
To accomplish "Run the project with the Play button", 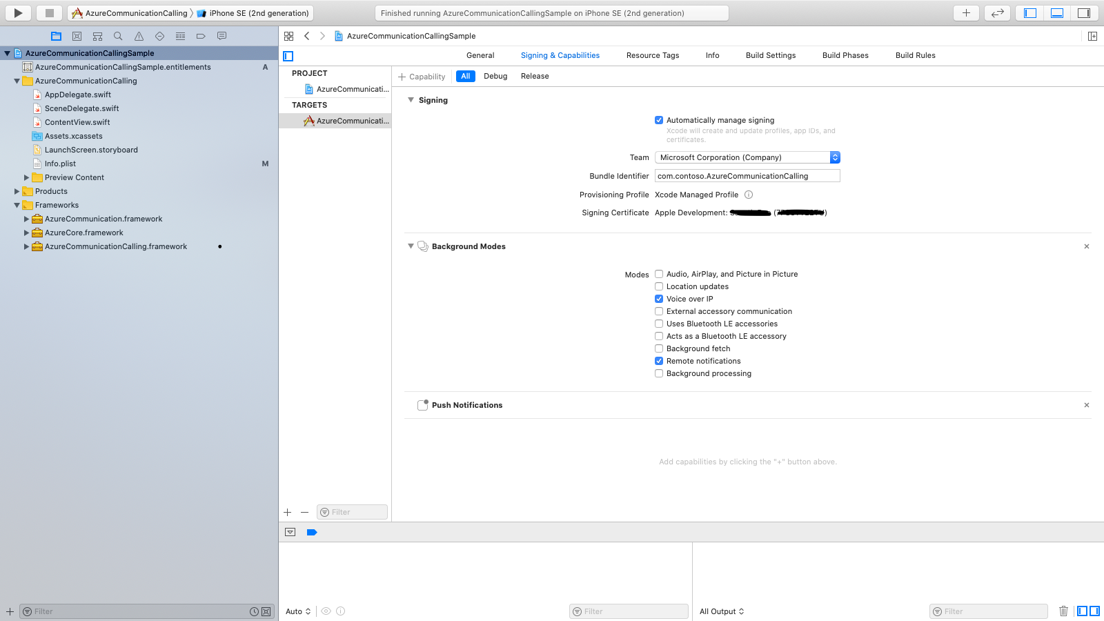I will [x=19, y=12].
